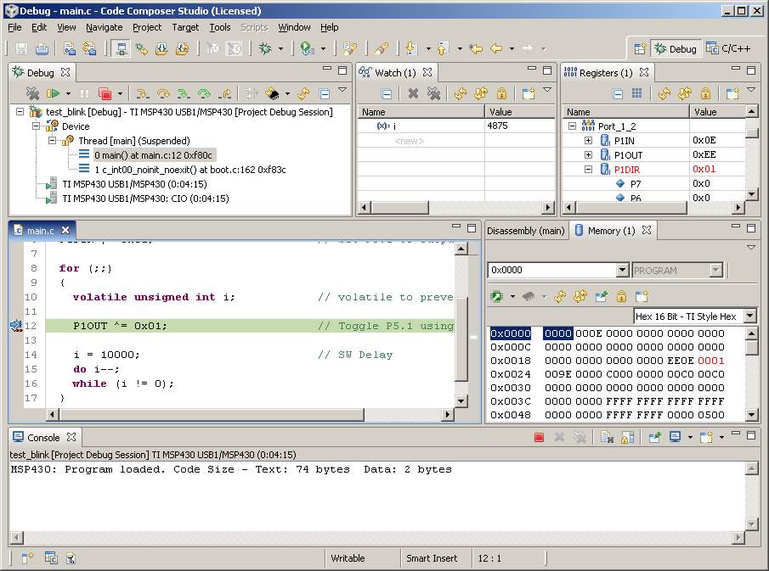Toggle Scroll Lock icon in Console toolbar
Screen dimensions: 769x571
pyautogui.click(x=628, y=437)
